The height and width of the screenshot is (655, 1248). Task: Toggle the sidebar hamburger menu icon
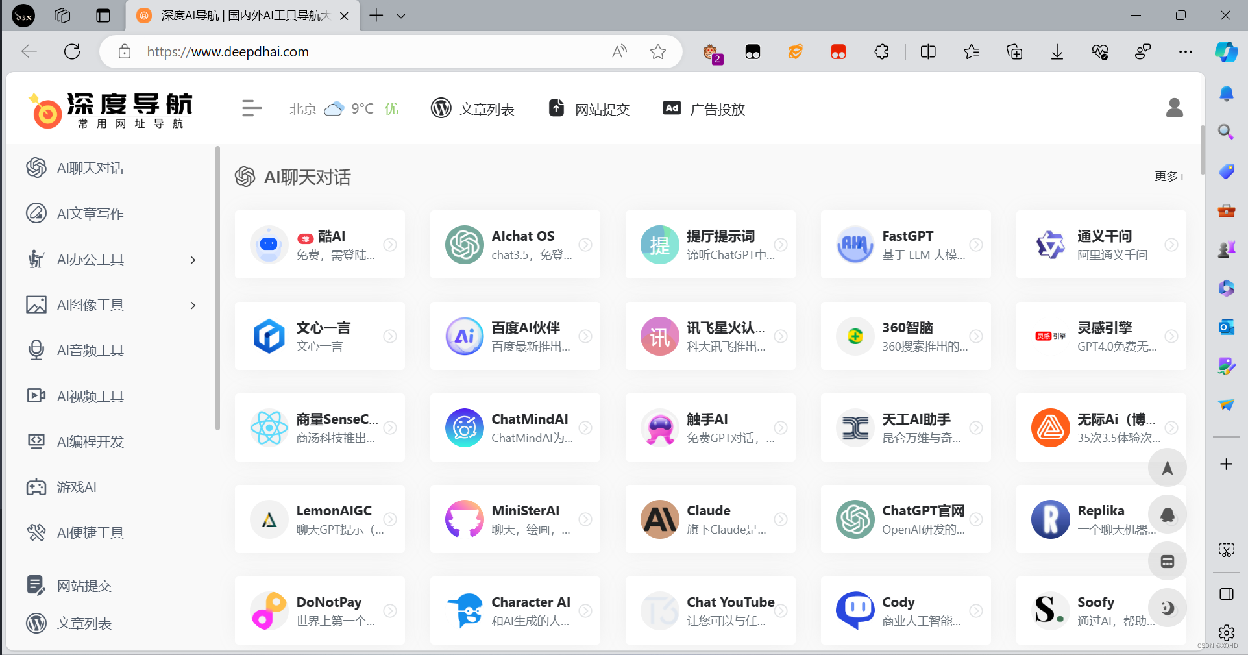pyautogui.click(x=252, y=108)
